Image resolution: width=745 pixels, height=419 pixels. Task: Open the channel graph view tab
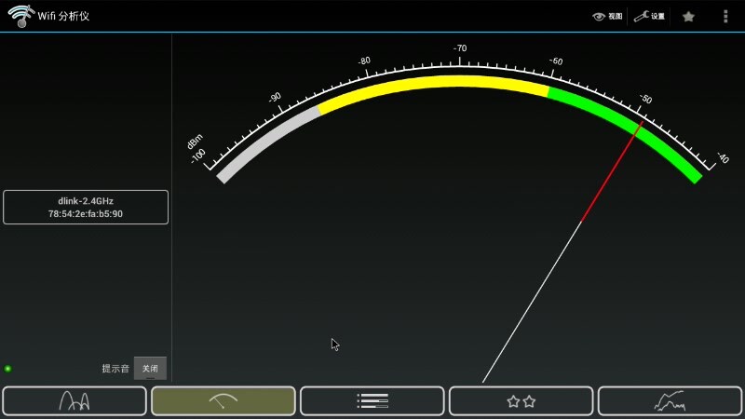[x=74, y=401]
